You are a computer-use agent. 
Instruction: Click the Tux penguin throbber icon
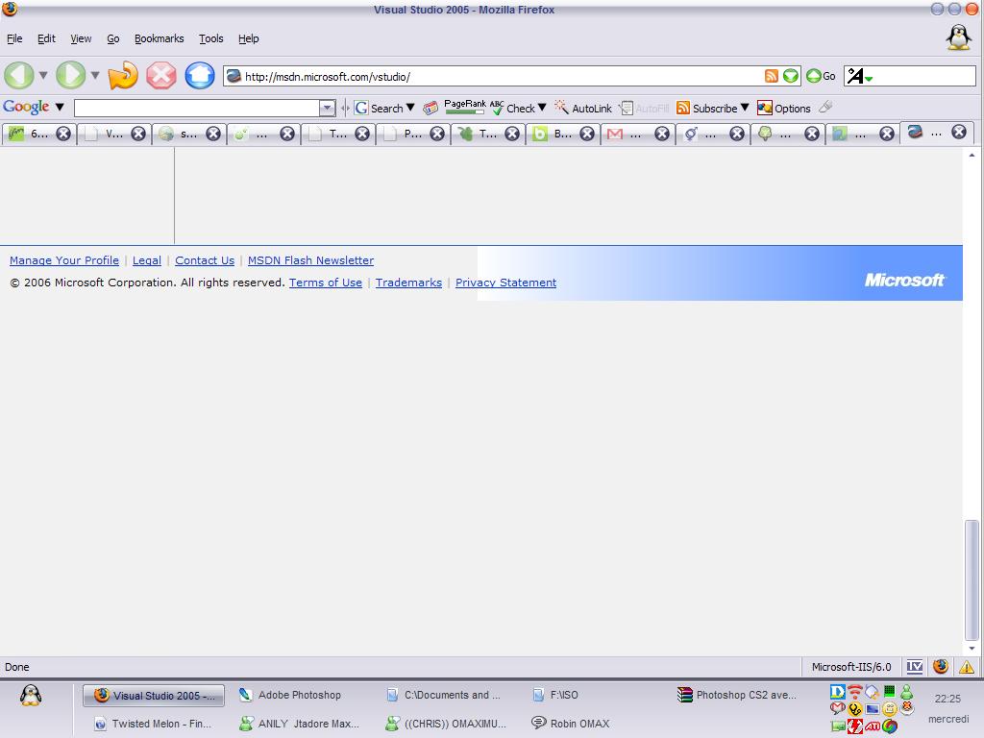958,37
